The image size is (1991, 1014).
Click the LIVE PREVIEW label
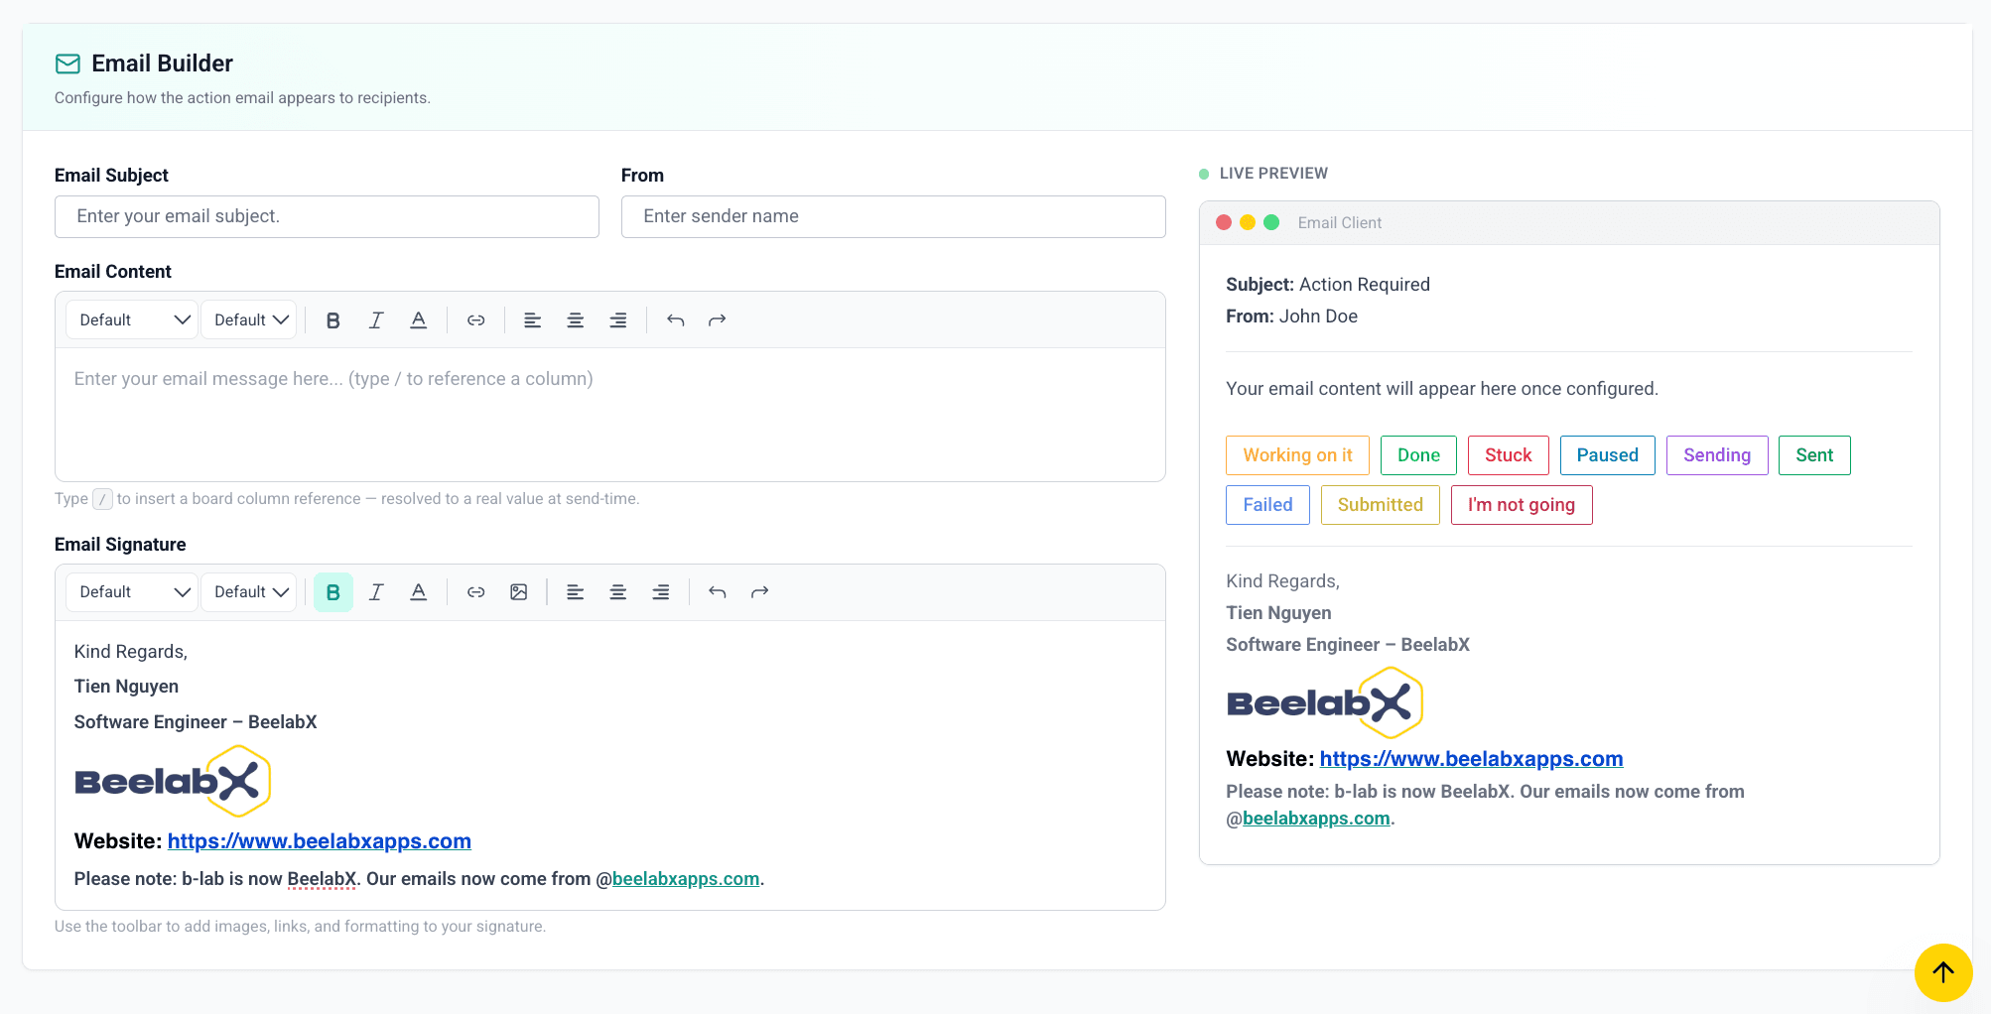coord(1273,174)
